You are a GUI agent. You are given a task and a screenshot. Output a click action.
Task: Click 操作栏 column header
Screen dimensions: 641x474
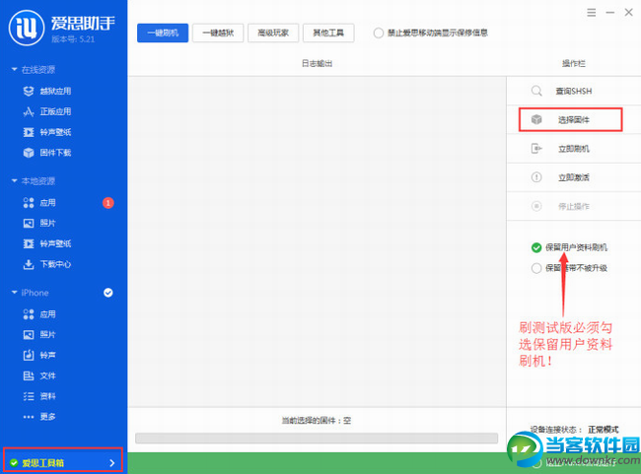[574, 63]
